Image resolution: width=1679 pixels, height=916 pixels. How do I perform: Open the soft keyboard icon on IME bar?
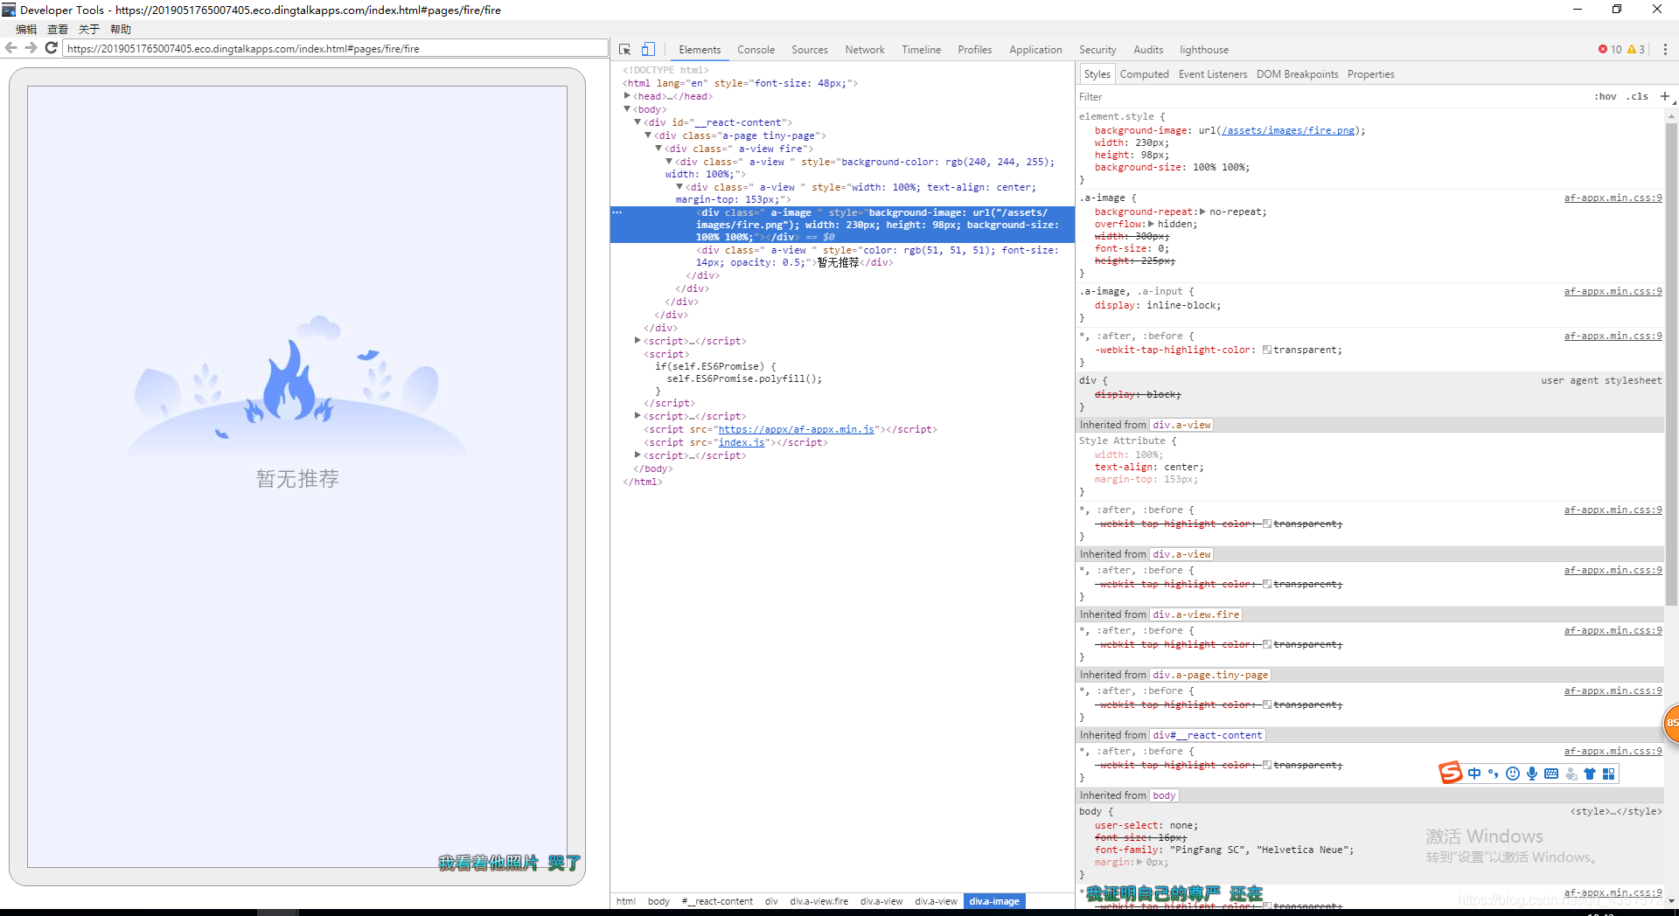(1551, 774)
